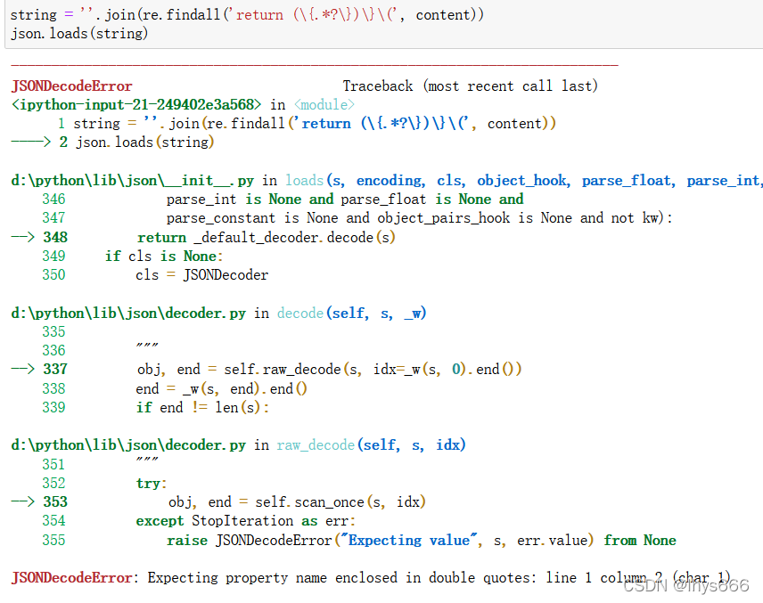Click line number 336
Viewport: 763px width, 603px height.
53,351
